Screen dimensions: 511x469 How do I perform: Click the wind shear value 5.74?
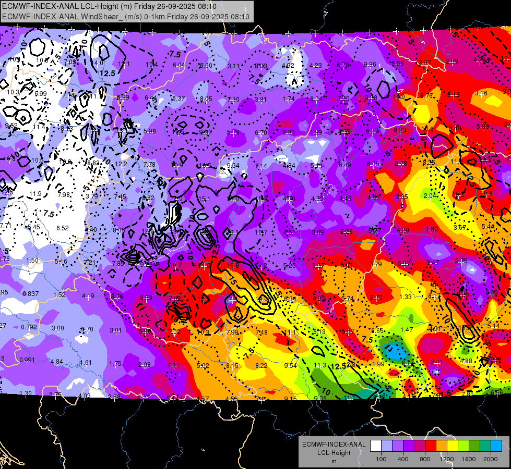[348, 298]
